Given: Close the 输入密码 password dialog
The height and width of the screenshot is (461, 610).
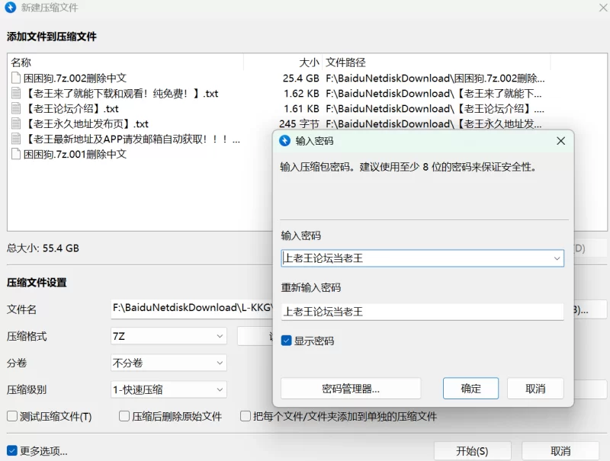Looking at the screenshot, I should pyautogui.click(x=560, y=141).
